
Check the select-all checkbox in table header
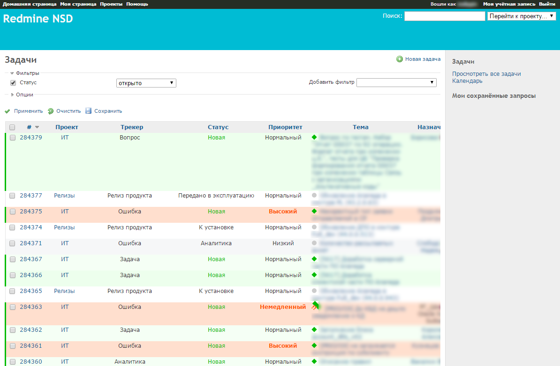click(x=12, y=127)
